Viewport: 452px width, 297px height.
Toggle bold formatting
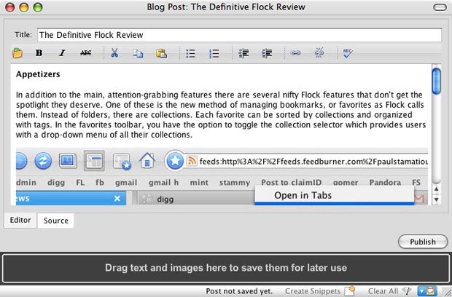(x=39, y=53)
